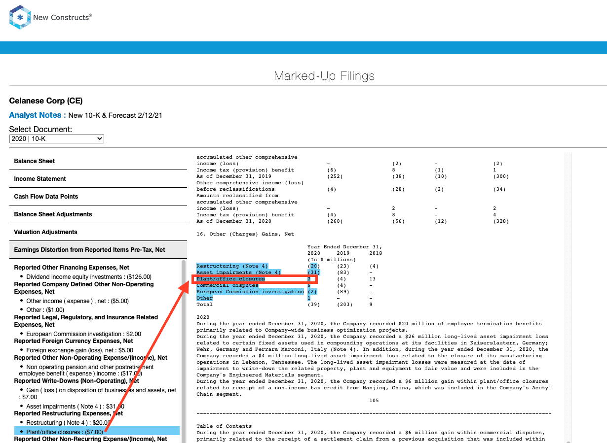This screenshot has height=443, width=607.
Task: Click highlighted European Commission investigation in filing table
Action: [x=250, y=292]
